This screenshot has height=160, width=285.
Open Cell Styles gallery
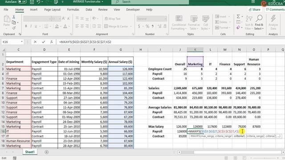(206, 23)
